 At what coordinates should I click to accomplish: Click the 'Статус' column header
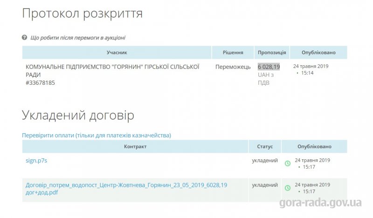(x=265, y=146)
